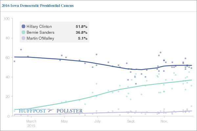Image resolution: width=197 pixels, height=131 pixels.
Task: Click the 'May' x-axis label
Action: (x=64, y=121)
